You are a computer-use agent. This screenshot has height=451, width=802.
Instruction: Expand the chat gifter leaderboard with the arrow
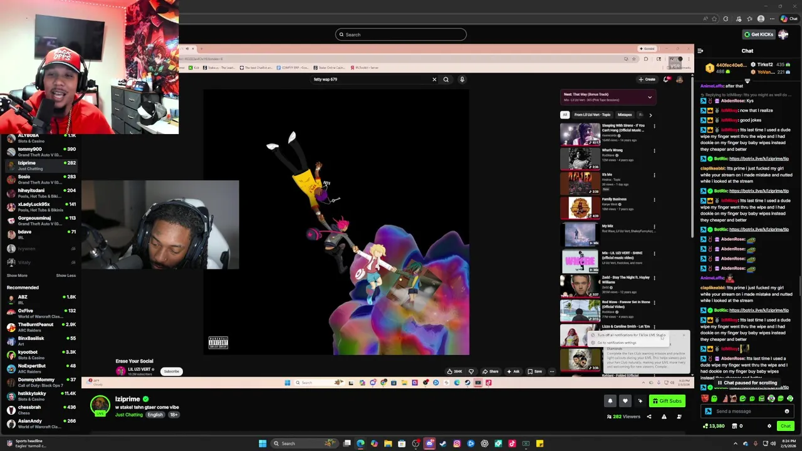tap(747, 81)
